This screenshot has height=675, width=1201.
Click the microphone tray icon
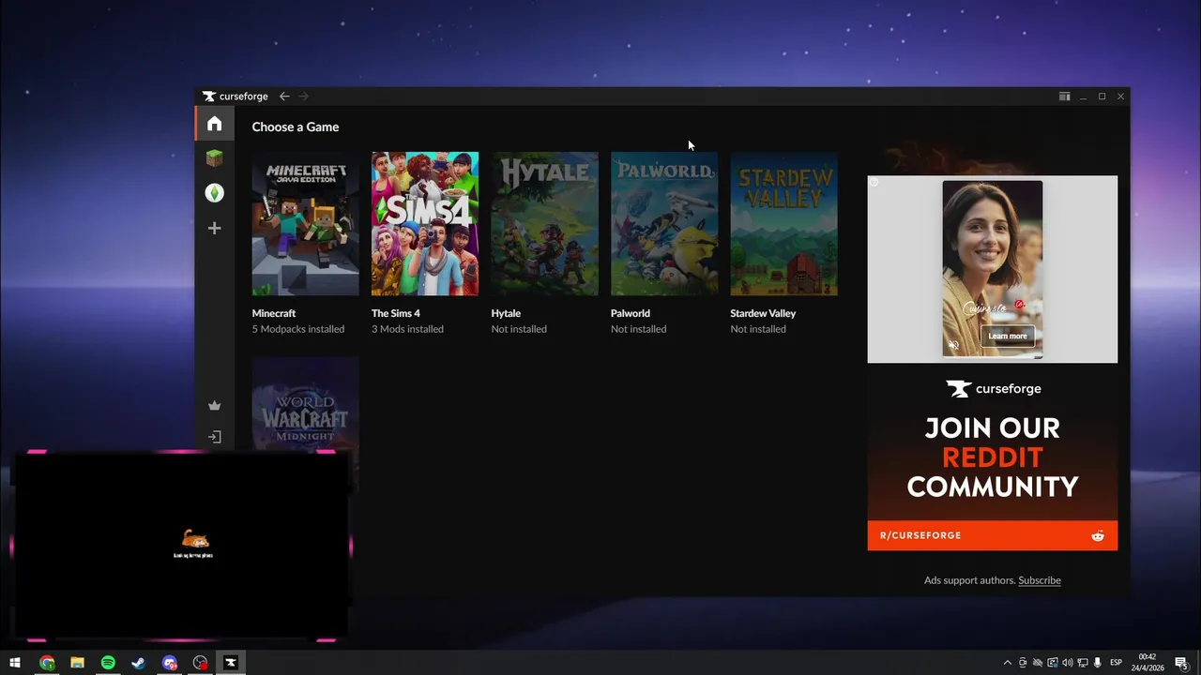click(1098, 663)
